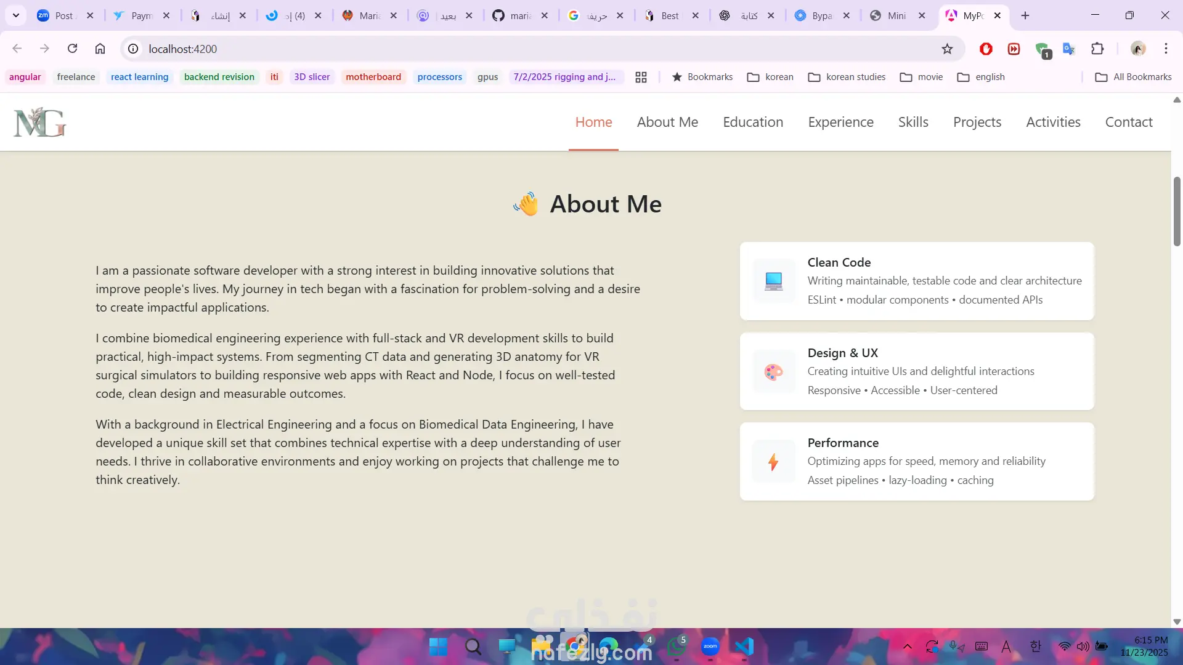This screenshot has width=1183, height=665.
Task: Open the browser extensions puzzle icon
Action: click(x=1097, y=49)
